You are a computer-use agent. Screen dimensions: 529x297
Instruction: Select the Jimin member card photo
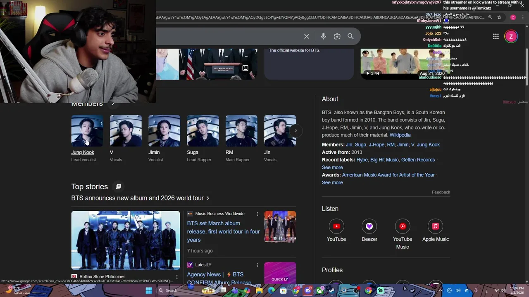[x=164, y=131]
